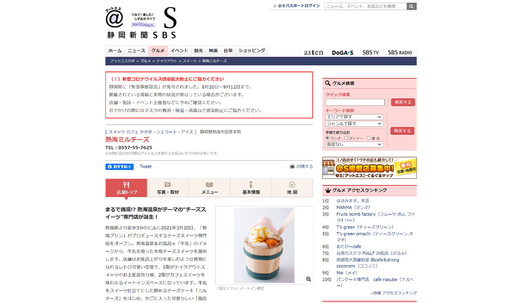The image size is (520, 303).
Task: Open the ニュース menu item
Action: tap(136, 51)
